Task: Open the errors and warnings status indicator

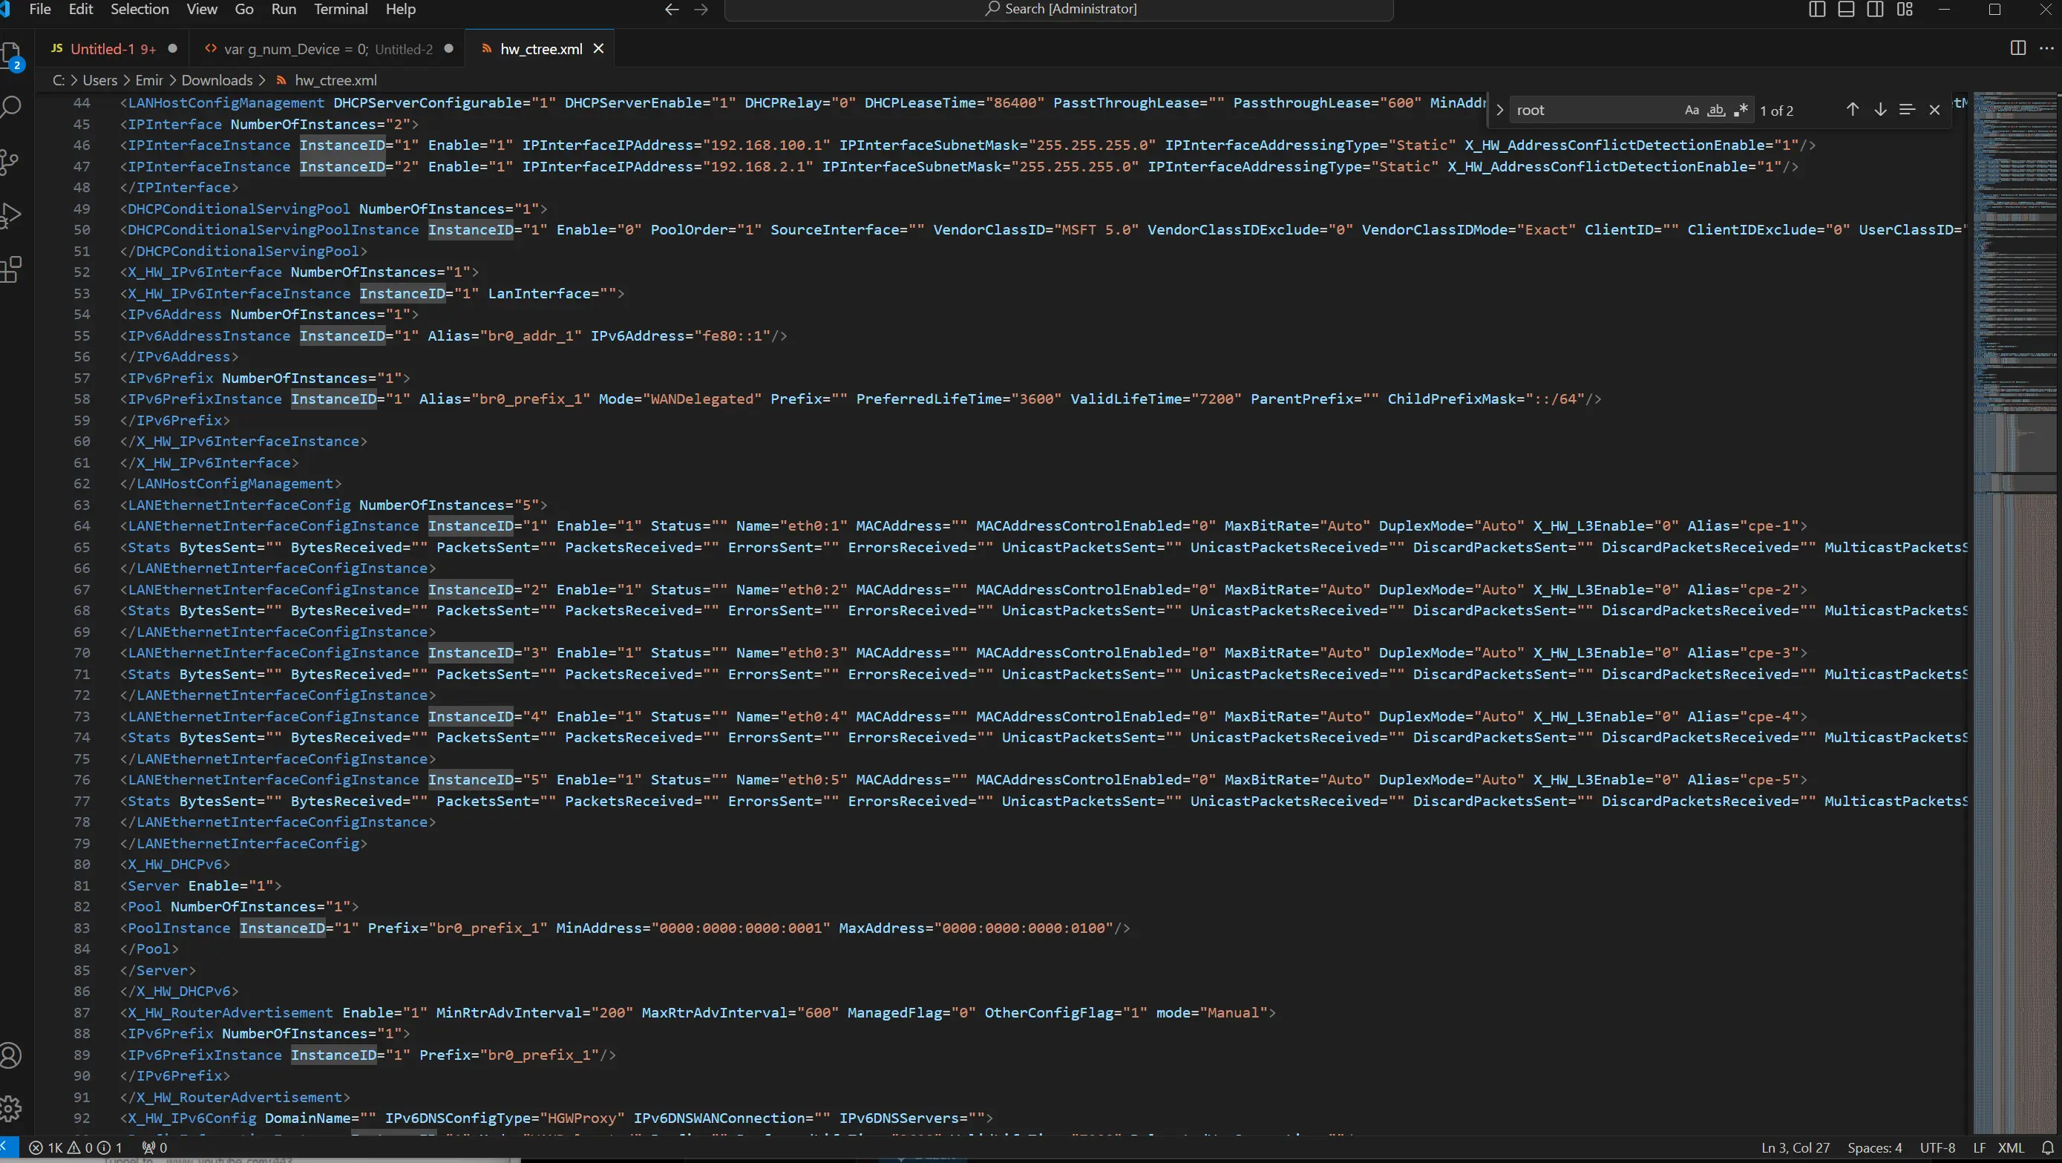Action: [x=75, y=1148]
